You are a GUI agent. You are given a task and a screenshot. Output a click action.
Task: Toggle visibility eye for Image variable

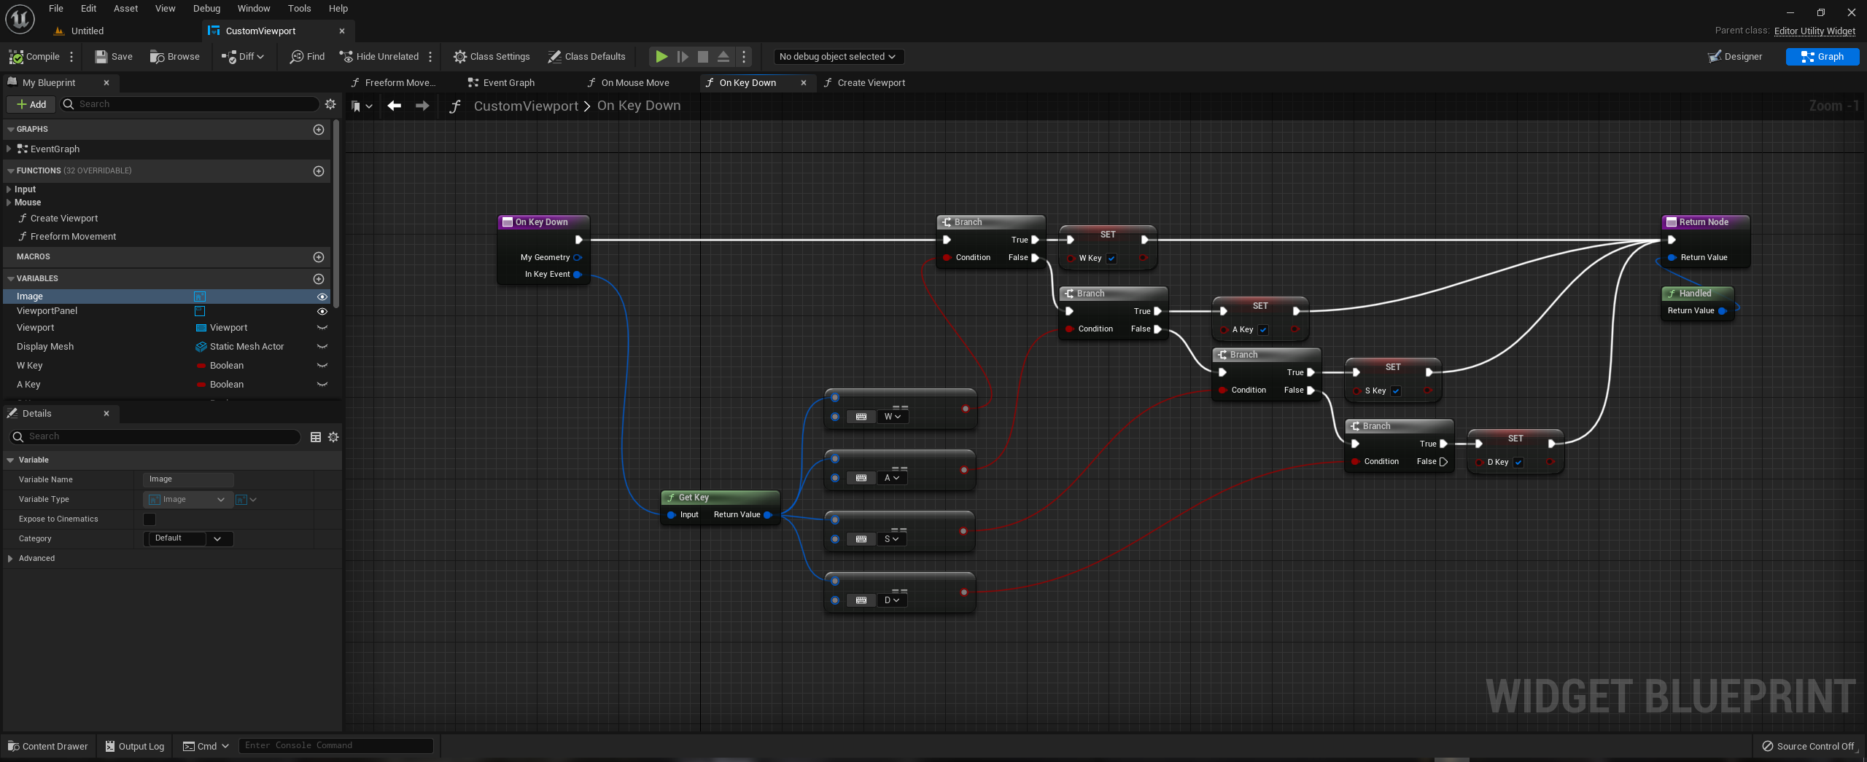[322, 296]
